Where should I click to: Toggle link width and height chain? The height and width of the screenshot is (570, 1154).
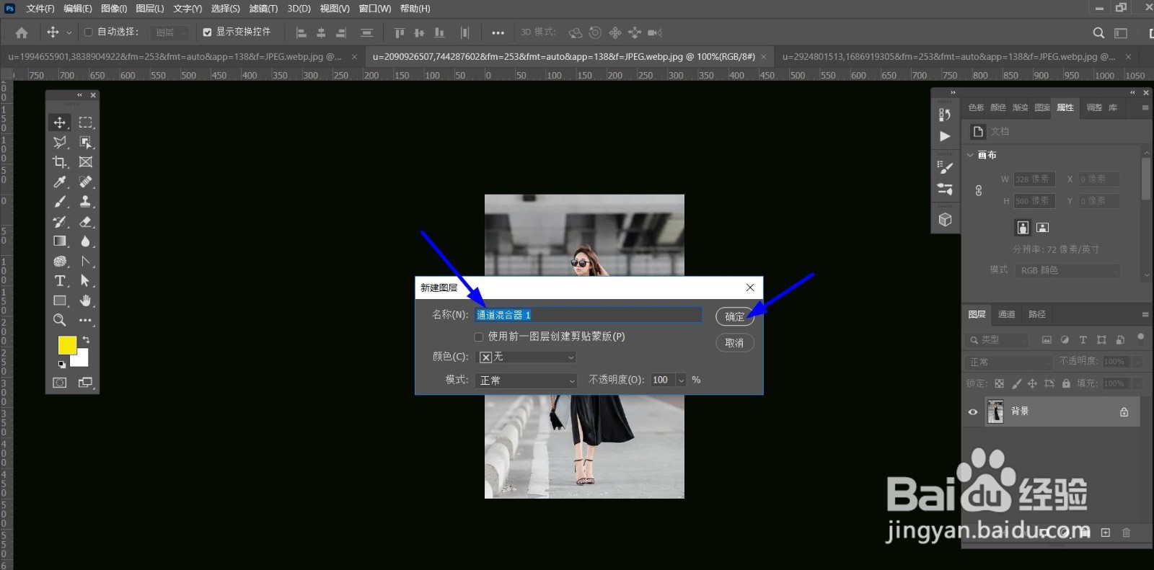(979, 190)
